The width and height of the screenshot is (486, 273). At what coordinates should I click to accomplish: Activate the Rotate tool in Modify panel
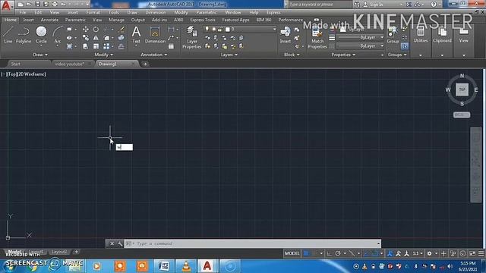96,29
